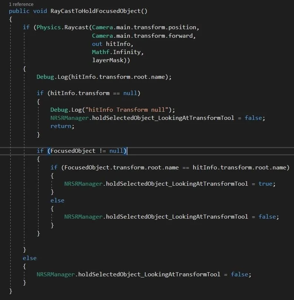Click the method's final closing brace

point(10,291)
